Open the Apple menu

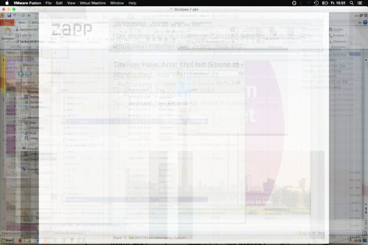[x=7, y=3]
